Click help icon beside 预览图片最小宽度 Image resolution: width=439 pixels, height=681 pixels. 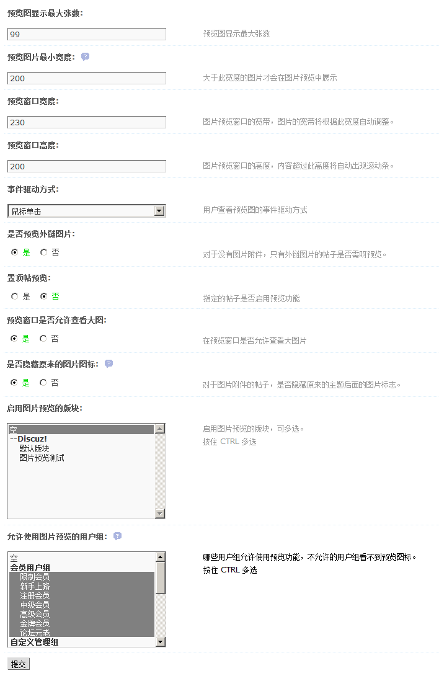click(85, 56)
